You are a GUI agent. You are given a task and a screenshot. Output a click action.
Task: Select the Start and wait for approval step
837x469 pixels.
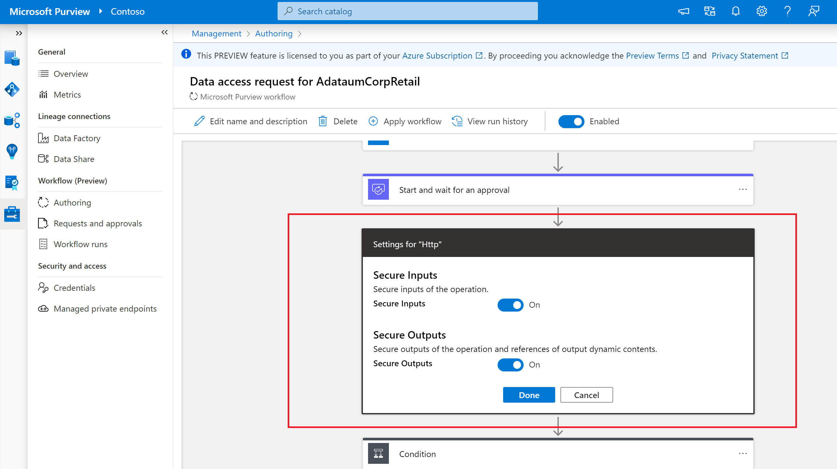coord(558,190)
